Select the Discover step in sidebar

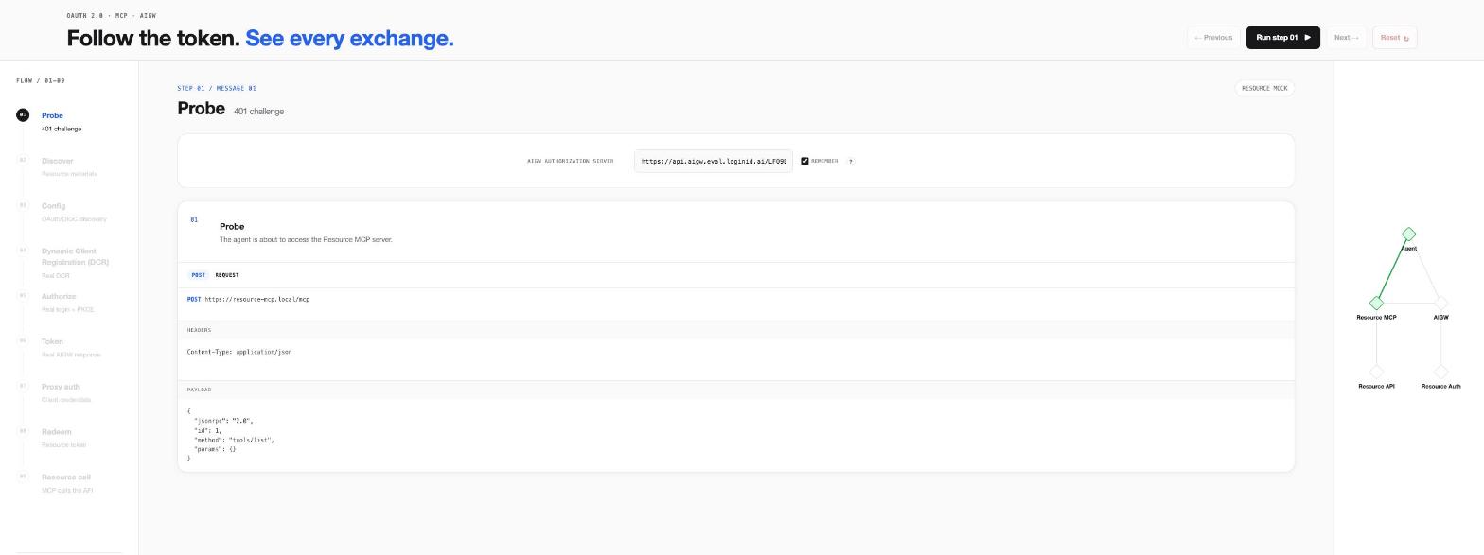coord(69,166)
